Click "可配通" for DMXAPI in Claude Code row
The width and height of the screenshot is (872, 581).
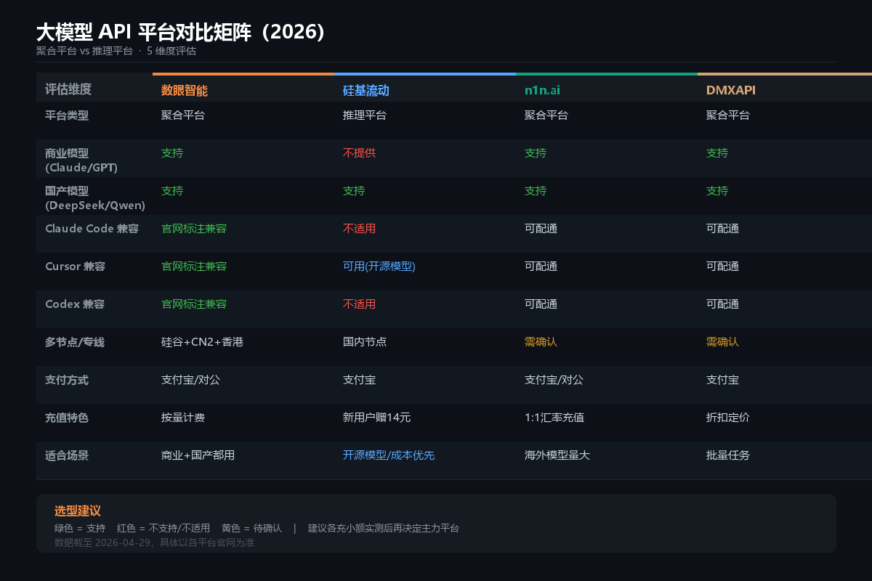[722, 228]
